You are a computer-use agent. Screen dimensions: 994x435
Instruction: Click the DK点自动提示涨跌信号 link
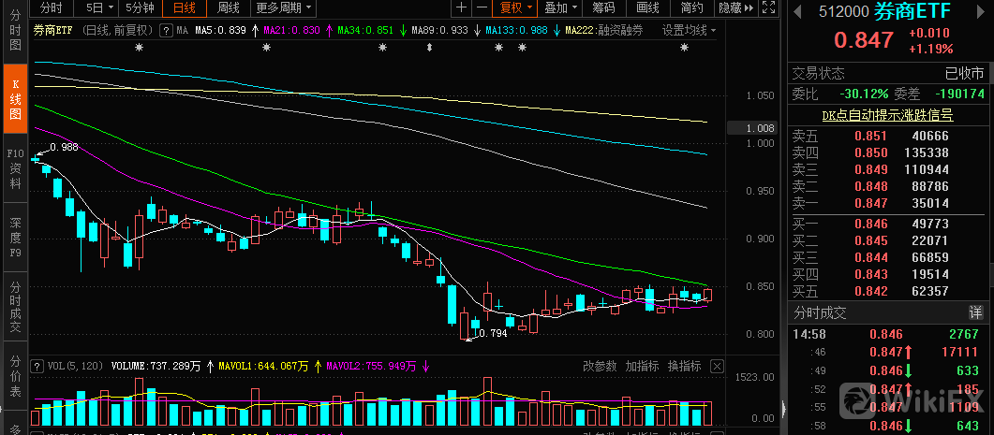click(x=887, y=115)
